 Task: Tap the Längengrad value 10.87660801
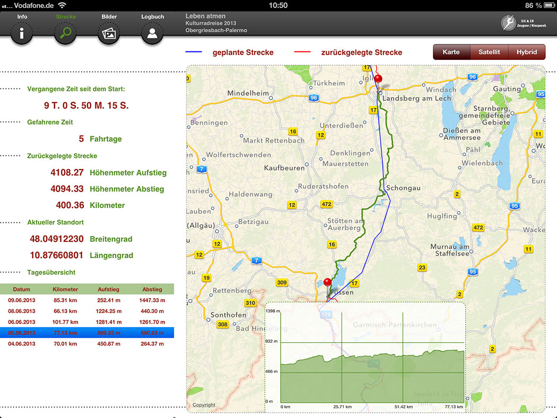click(x=56, y=255)
